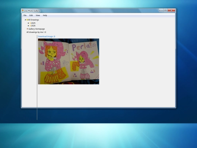The height and width of the screenshot is (148, 197).
Task: Expand the 2026 folder arrow
Action: [28, 26]
